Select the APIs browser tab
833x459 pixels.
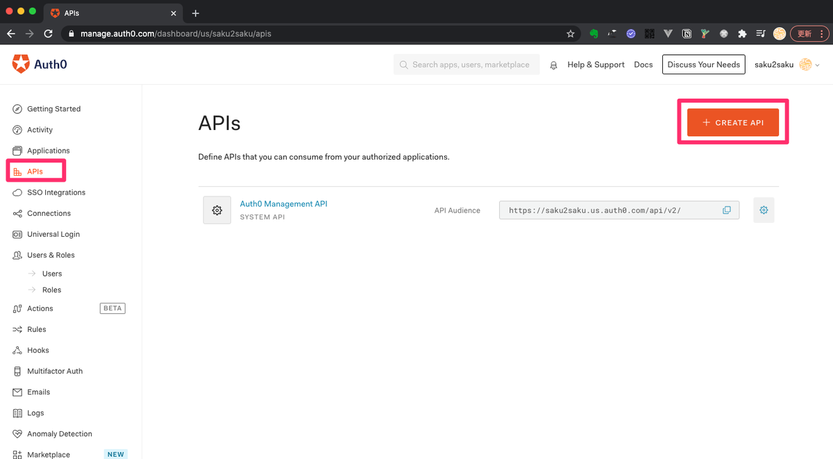tap(113, 12)
